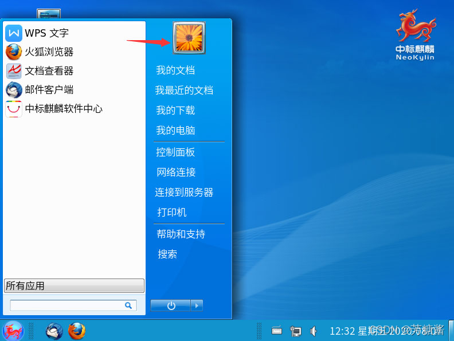Screen dimensions: 454x341
Task: Open 网络连接 settings
Action: click(x=176, y=173)
